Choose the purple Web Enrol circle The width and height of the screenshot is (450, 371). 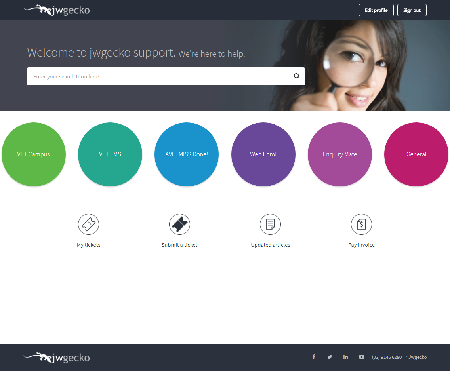[263, 154]
